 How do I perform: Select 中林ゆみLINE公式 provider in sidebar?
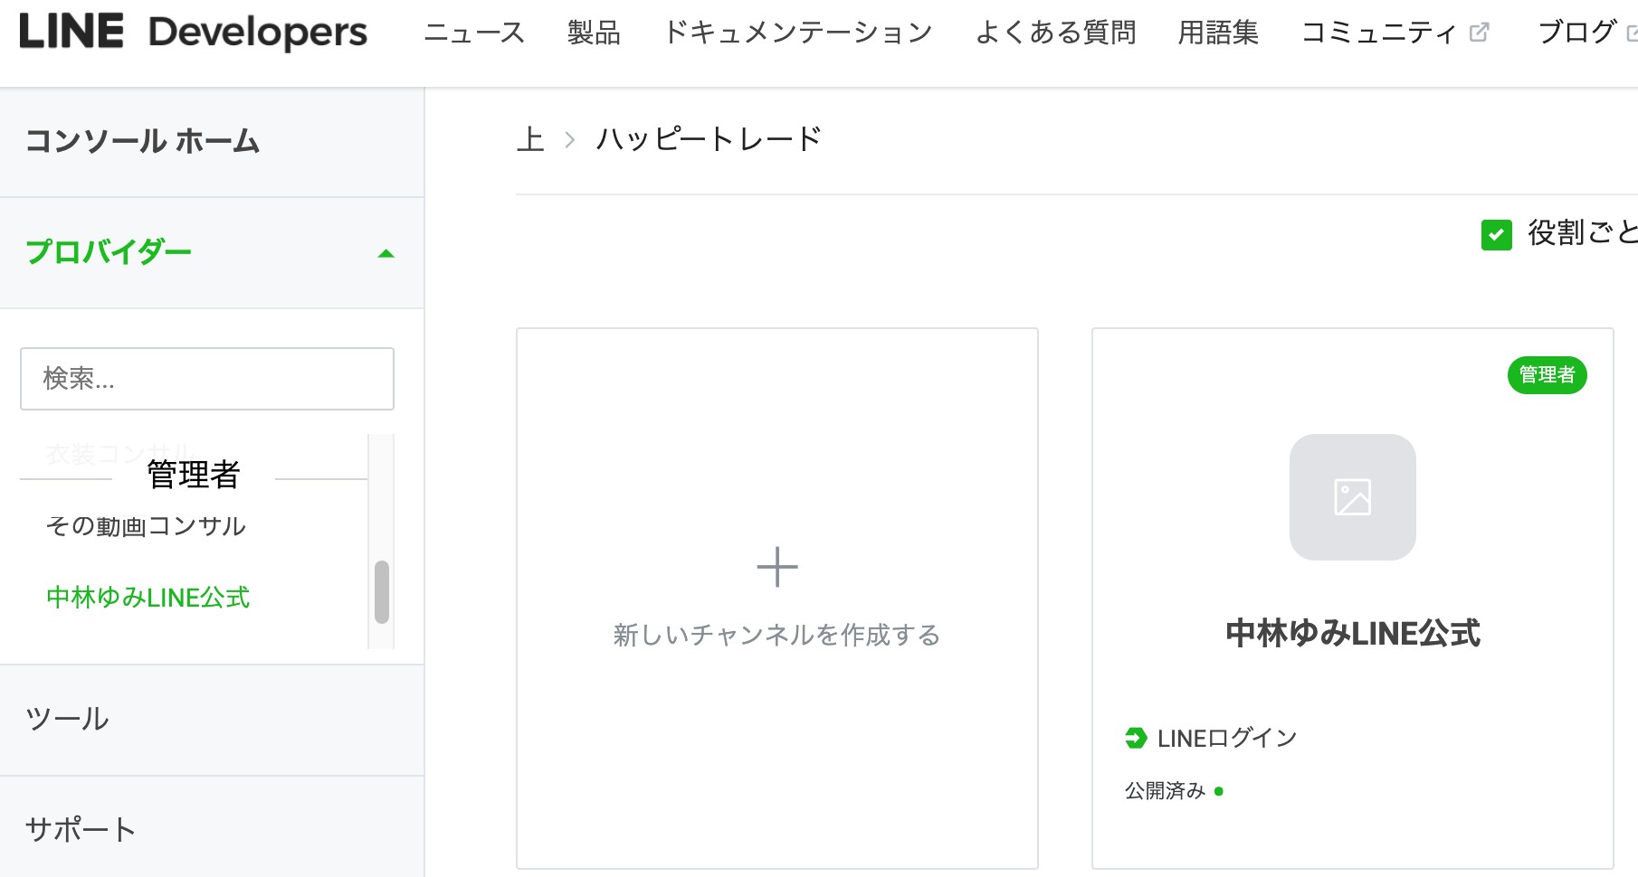click(x=148, y=598)
